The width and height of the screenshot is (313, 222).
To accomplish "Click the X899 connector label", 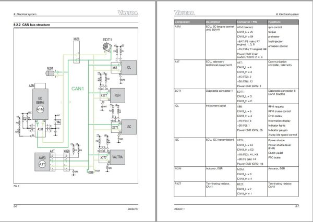I will click(x=67, y=152).
